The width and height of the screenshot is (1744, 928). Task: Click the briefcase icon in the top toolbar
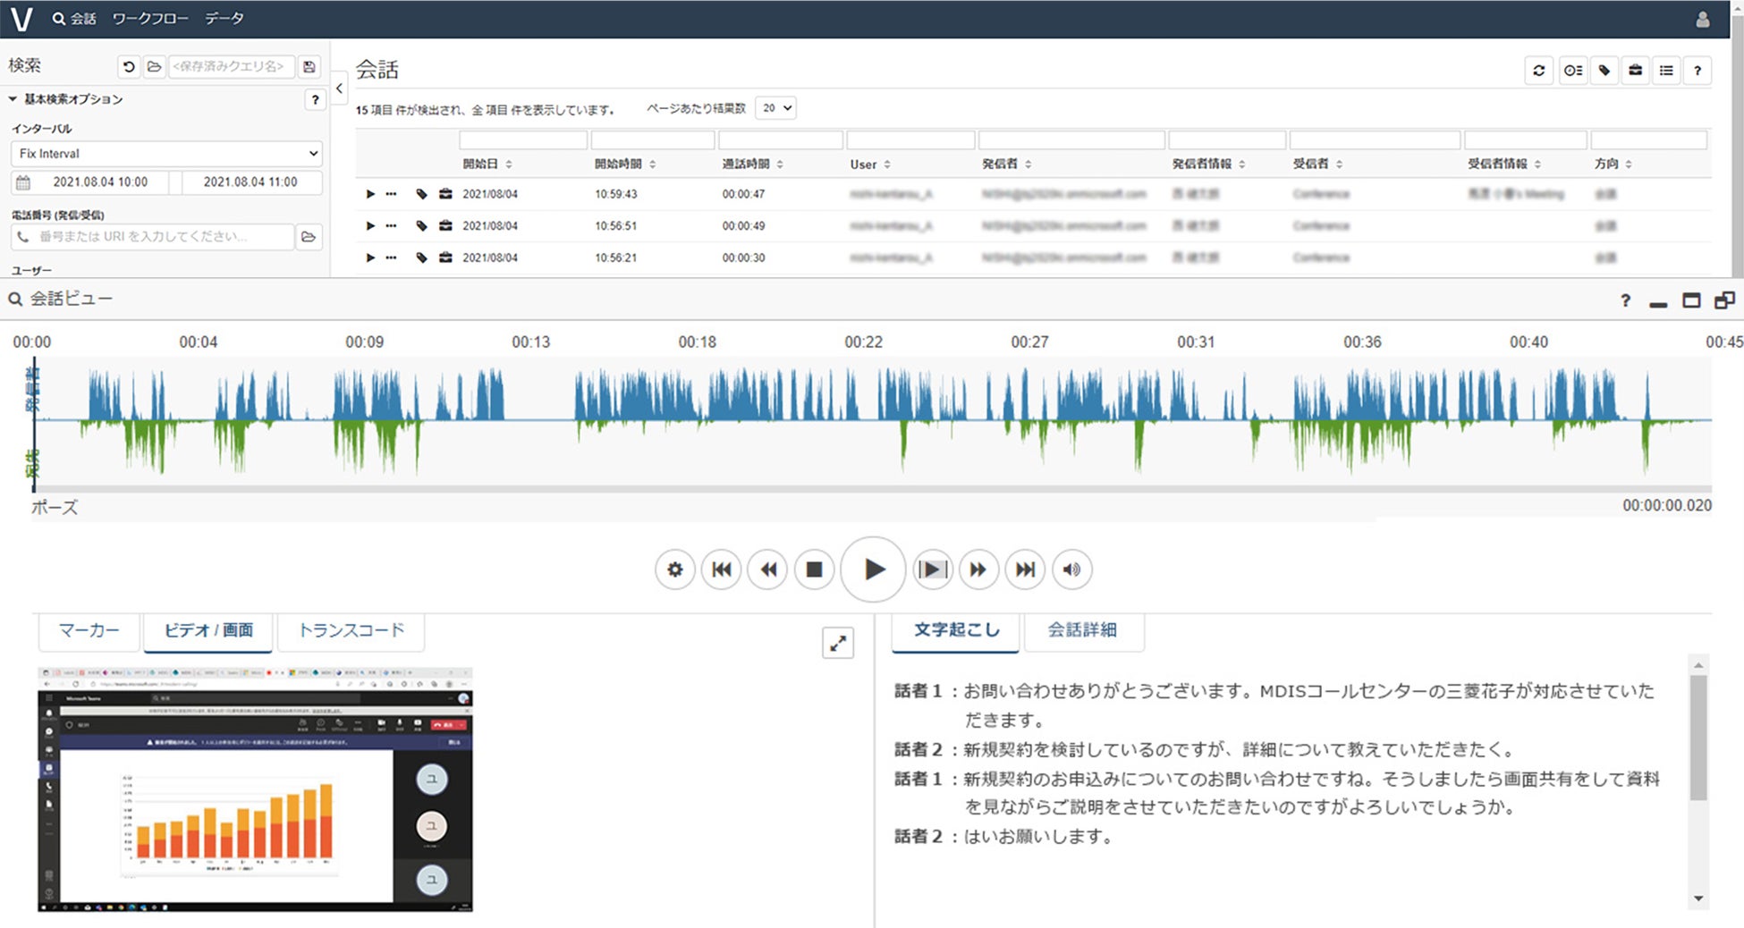[1635, 71]
